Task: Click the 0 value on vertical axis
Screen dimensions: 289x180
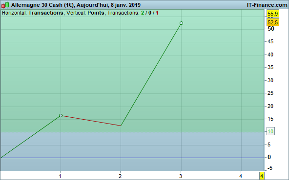Action: coord(269,157)
